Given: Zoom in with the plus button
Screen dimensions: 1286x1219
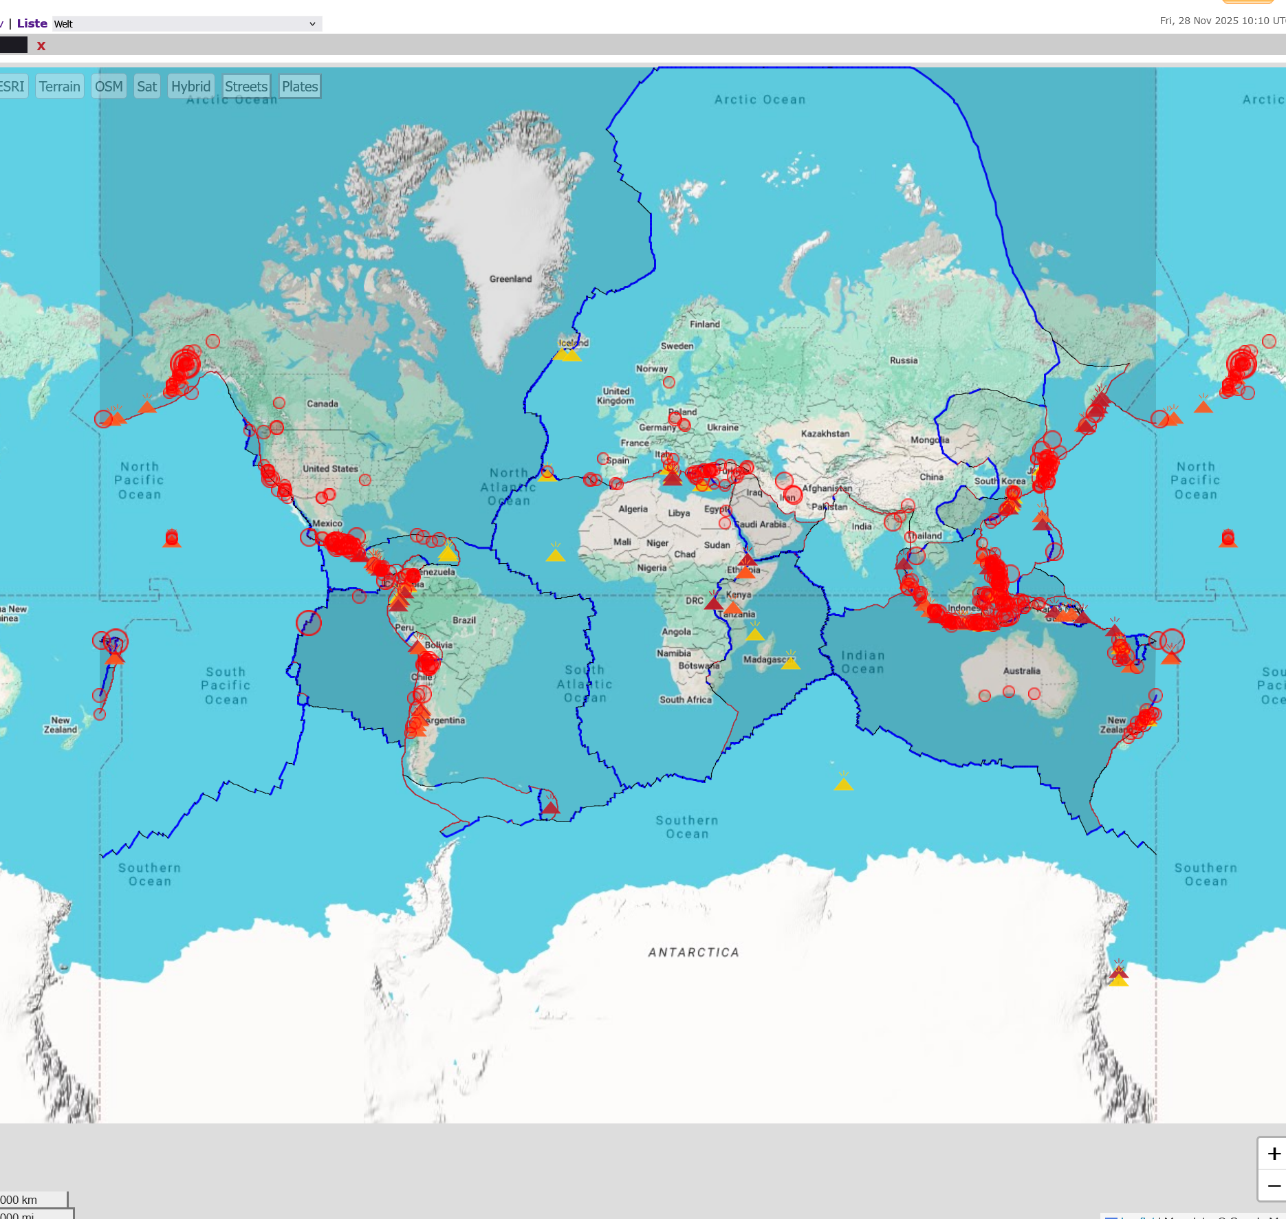Looking at the screenshot, I should (1273, 1154).
